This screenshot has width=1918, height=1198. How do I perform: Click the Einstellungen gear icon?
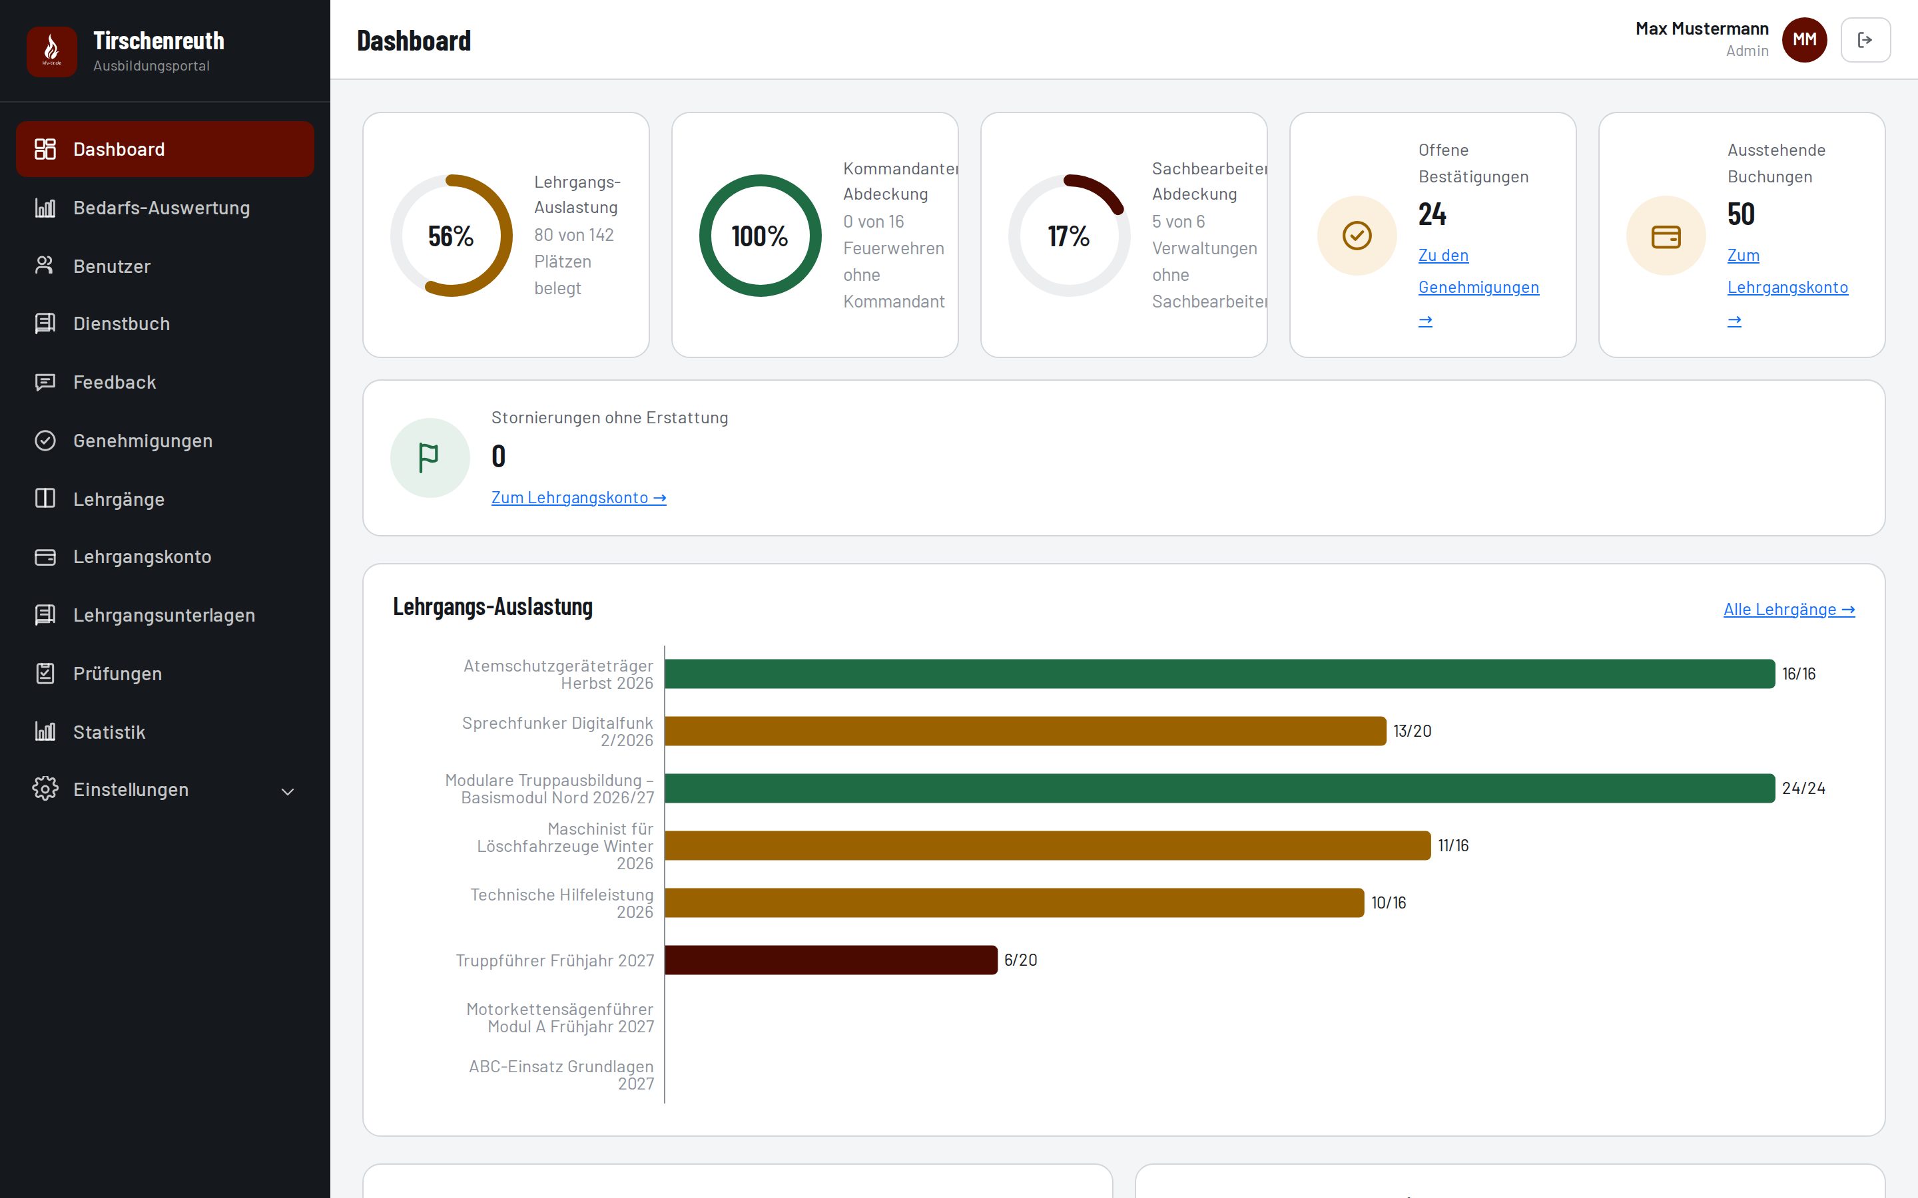45,789
